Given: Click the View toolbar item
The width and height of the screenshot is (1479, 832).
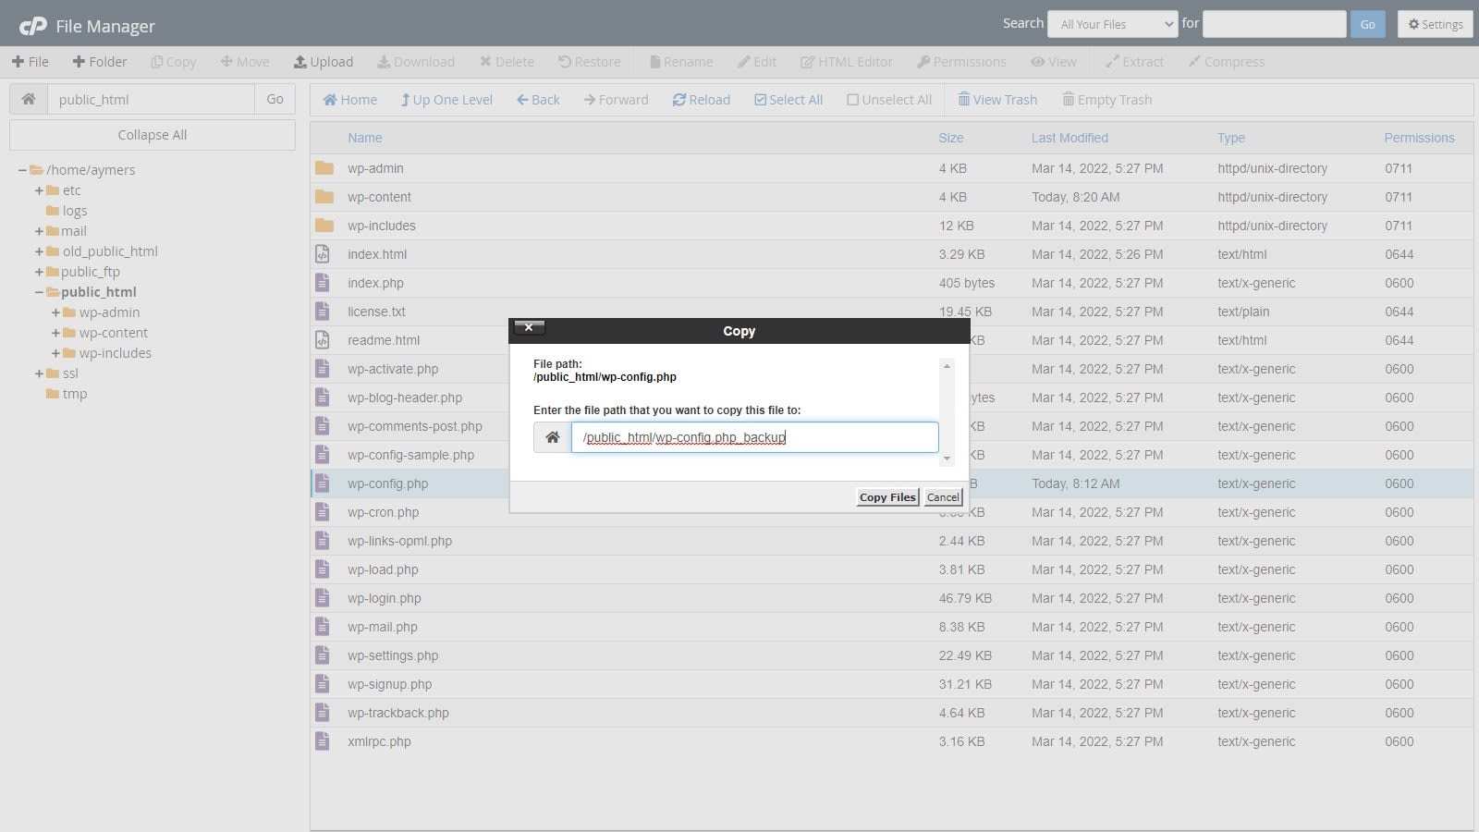Looking at the screenshot, I should [x=1054, y=62].
